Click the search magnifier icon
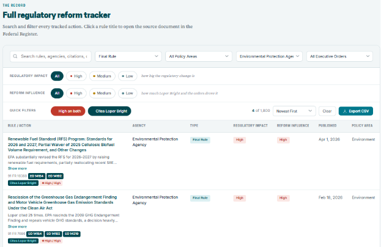This screenshot has width=381, height=247. [x=15, y=56]
